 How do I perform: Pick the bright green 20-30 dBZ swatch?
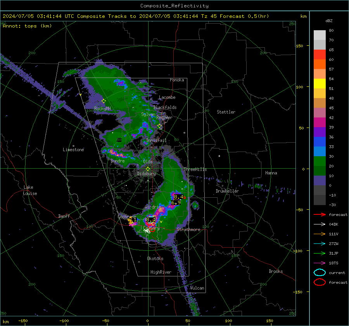pos(320,161)
